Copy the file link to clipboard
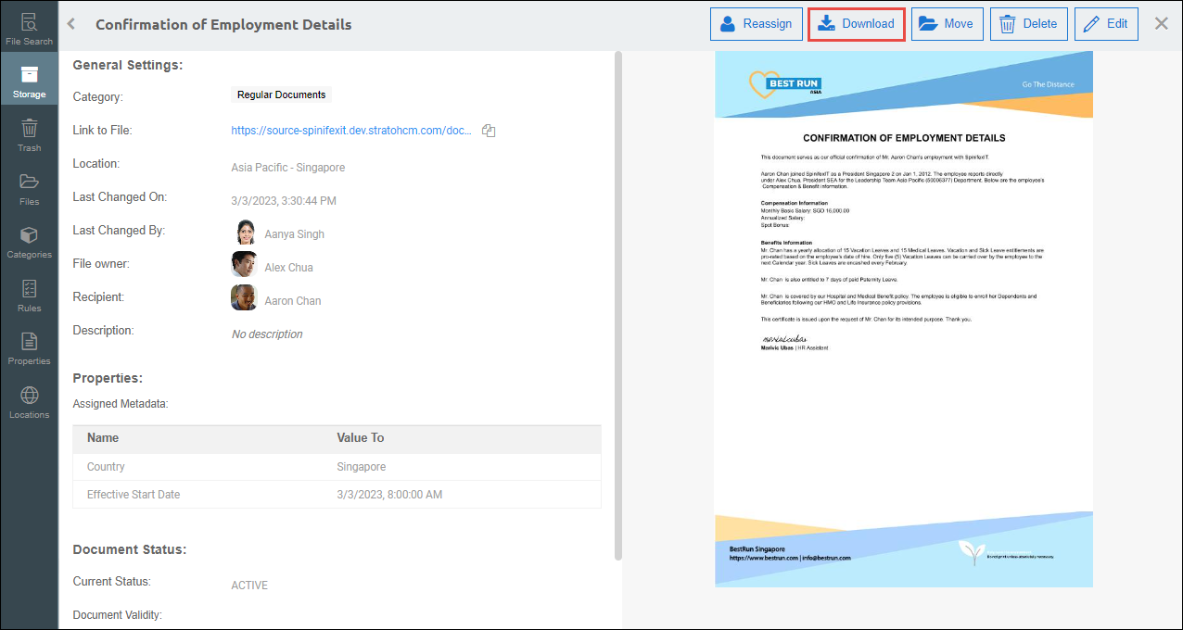The image size is (1183, 630). pyautogui.click(x=489, y=131)
